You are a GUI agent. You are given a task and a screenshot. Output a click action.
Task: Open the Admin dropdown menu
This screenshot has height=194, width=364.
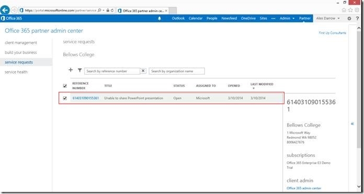[x=287, y=18]
